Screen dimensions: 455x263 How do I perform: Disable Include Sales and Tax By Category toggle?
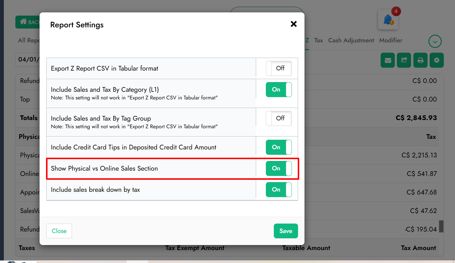click(x=279, y=89)
